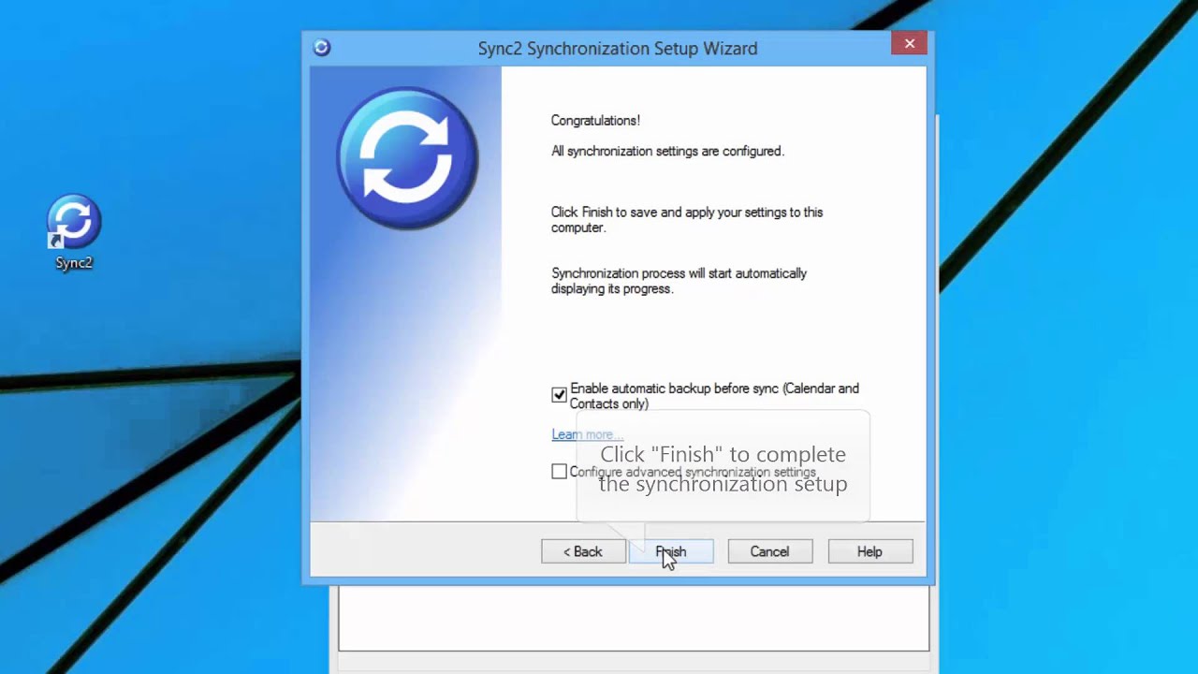Go to previous step with Back button
1198x674 pixels.
583,551
